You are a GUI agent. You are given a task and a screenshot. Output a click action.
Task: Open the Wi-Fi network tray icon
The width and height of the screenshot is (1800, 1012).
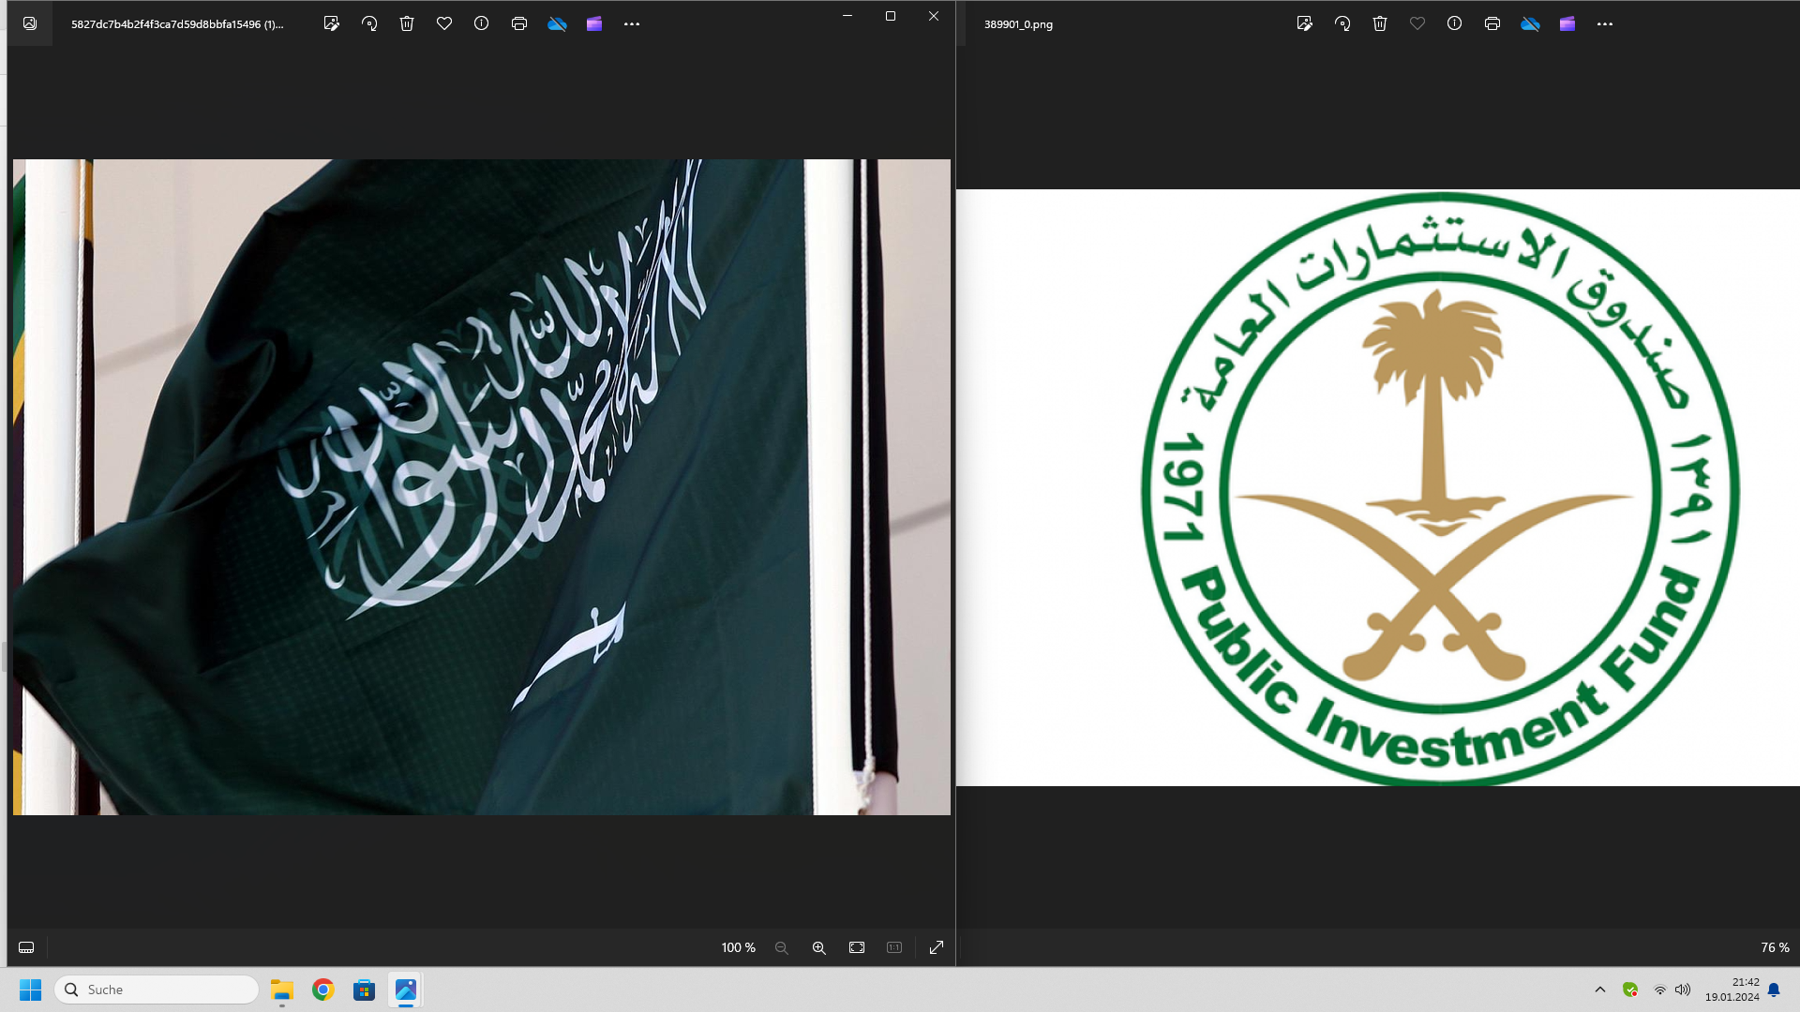click(x=1660, y=990)
